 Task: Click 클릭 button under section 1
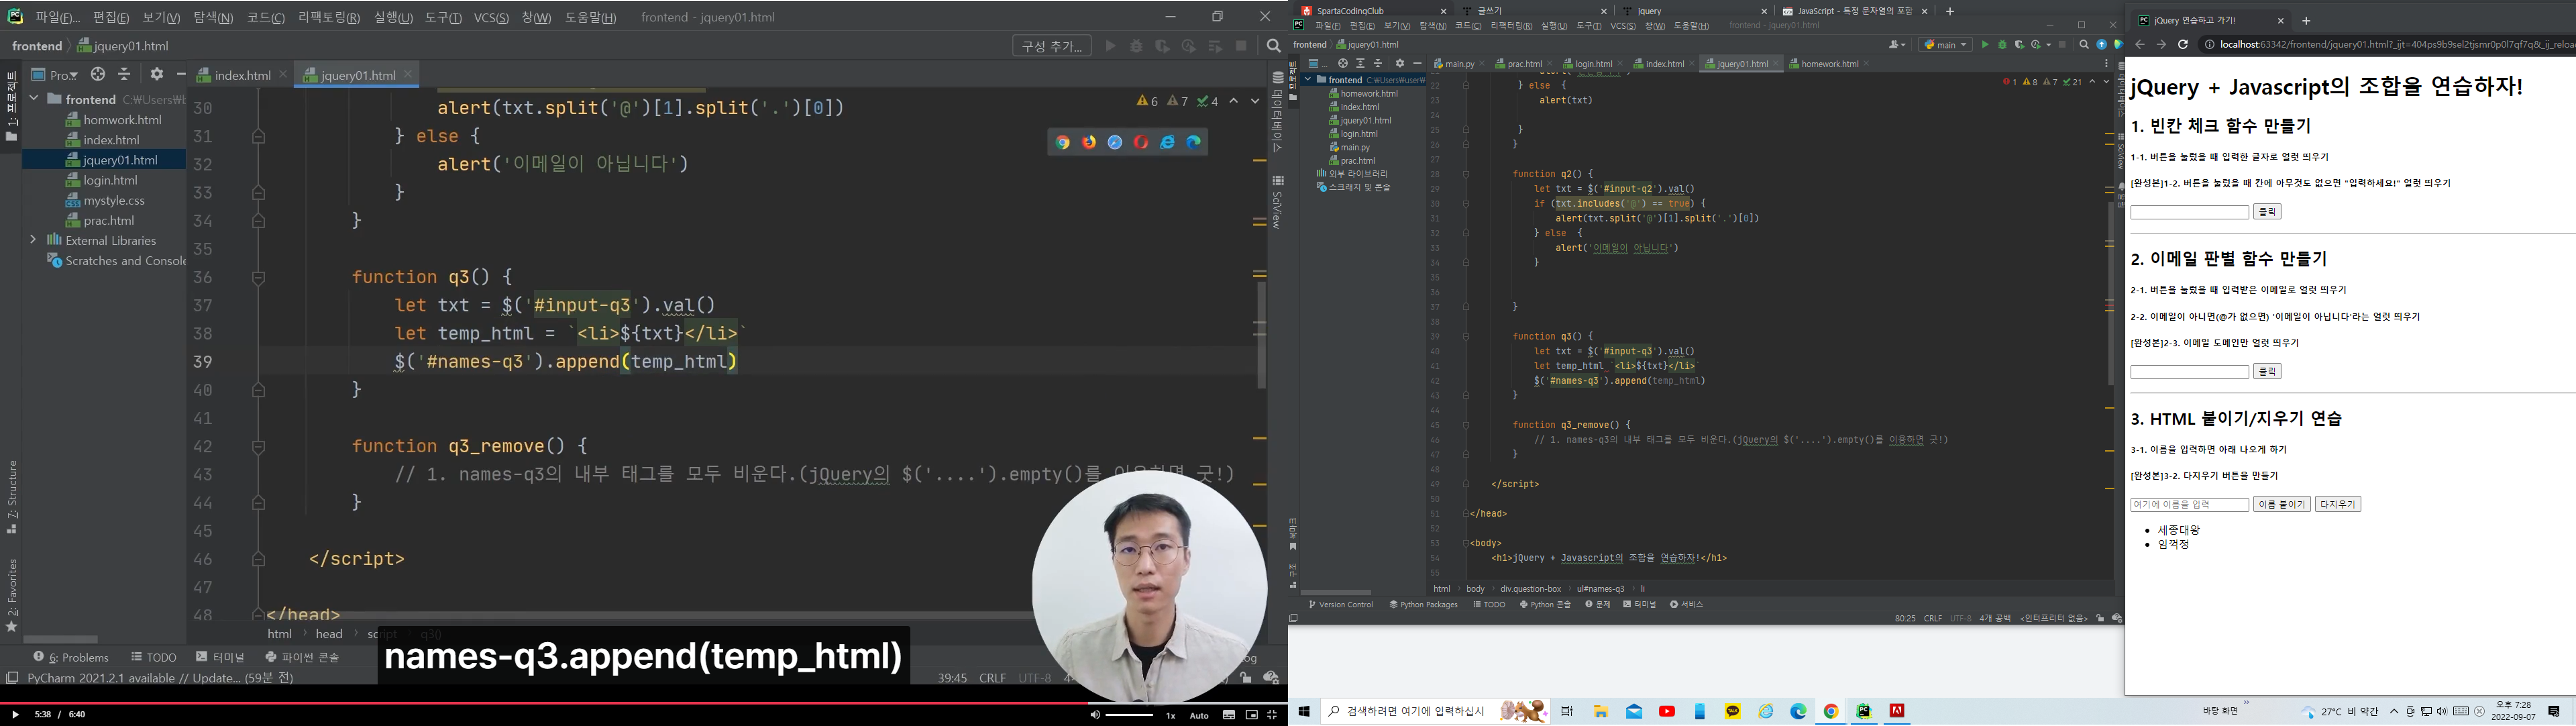(x=2267, y=212)
